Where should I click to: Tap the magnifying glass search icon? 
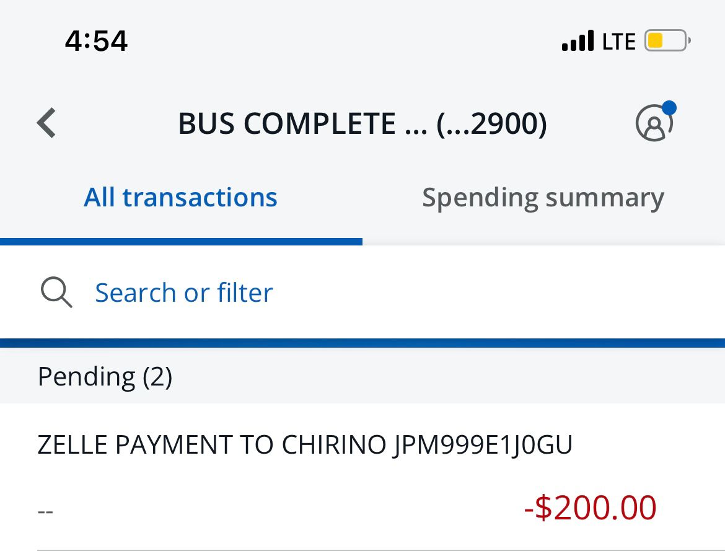click(x=56, y=293)
